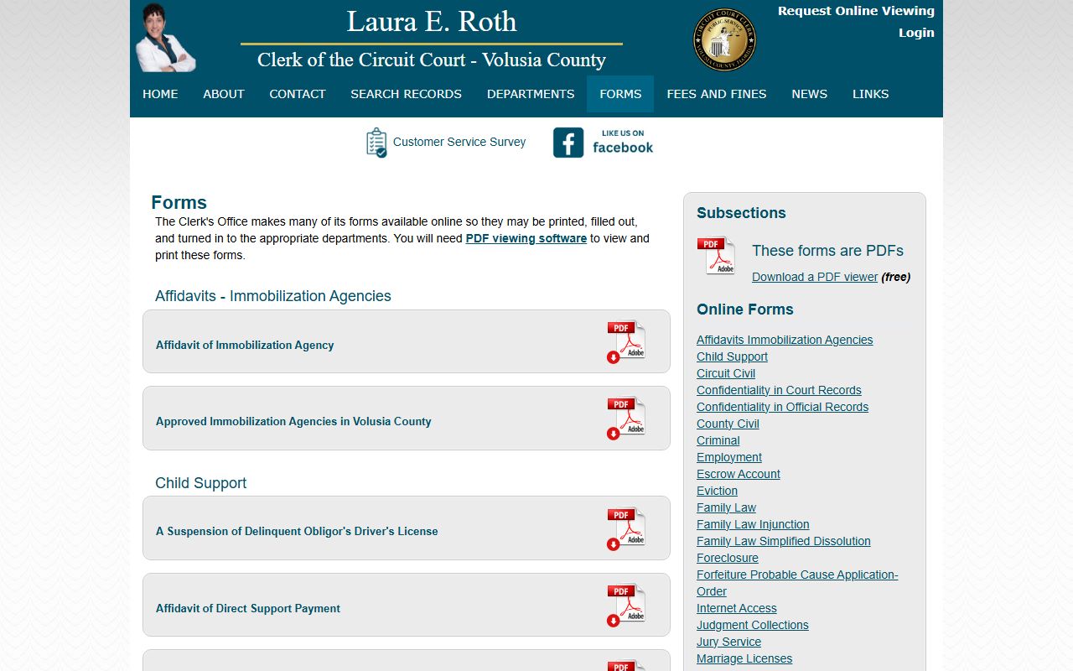
Task: Open the Facebook logo icon
Action: (568, 143)
